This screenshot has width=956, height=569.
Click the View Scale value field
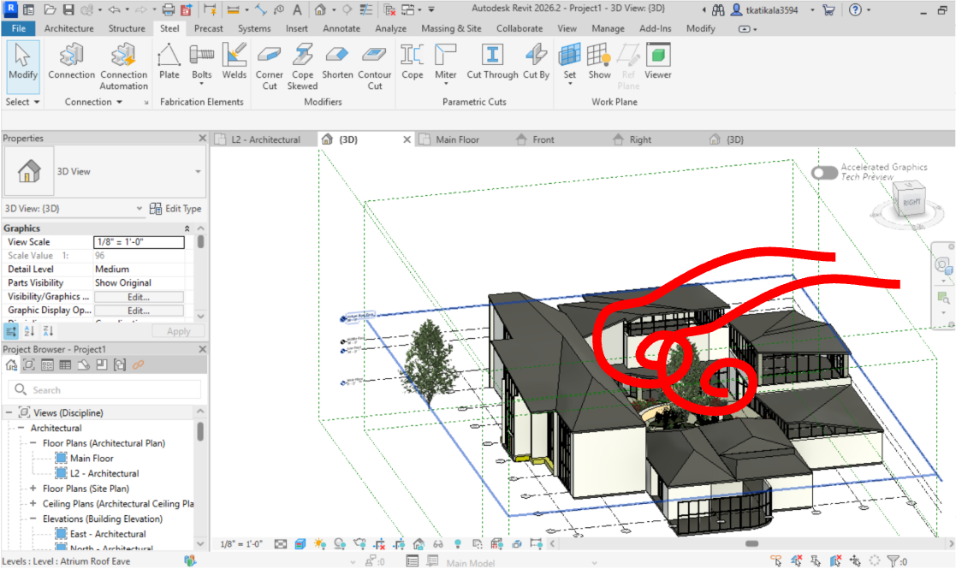pos(139,242)
